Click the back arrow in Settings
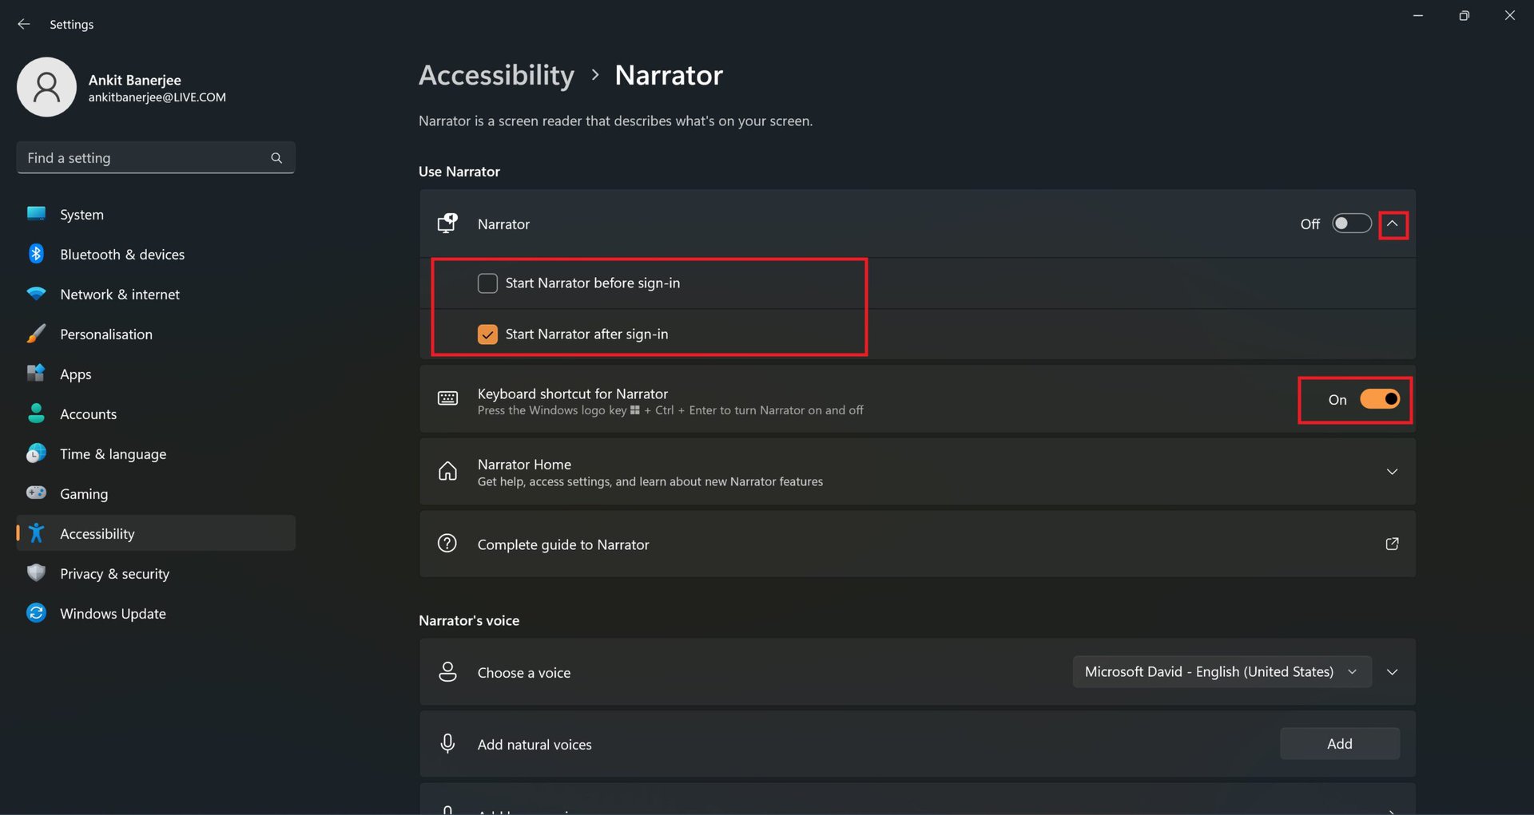The height and width of the screenshot is (815, 1534). 24,24
